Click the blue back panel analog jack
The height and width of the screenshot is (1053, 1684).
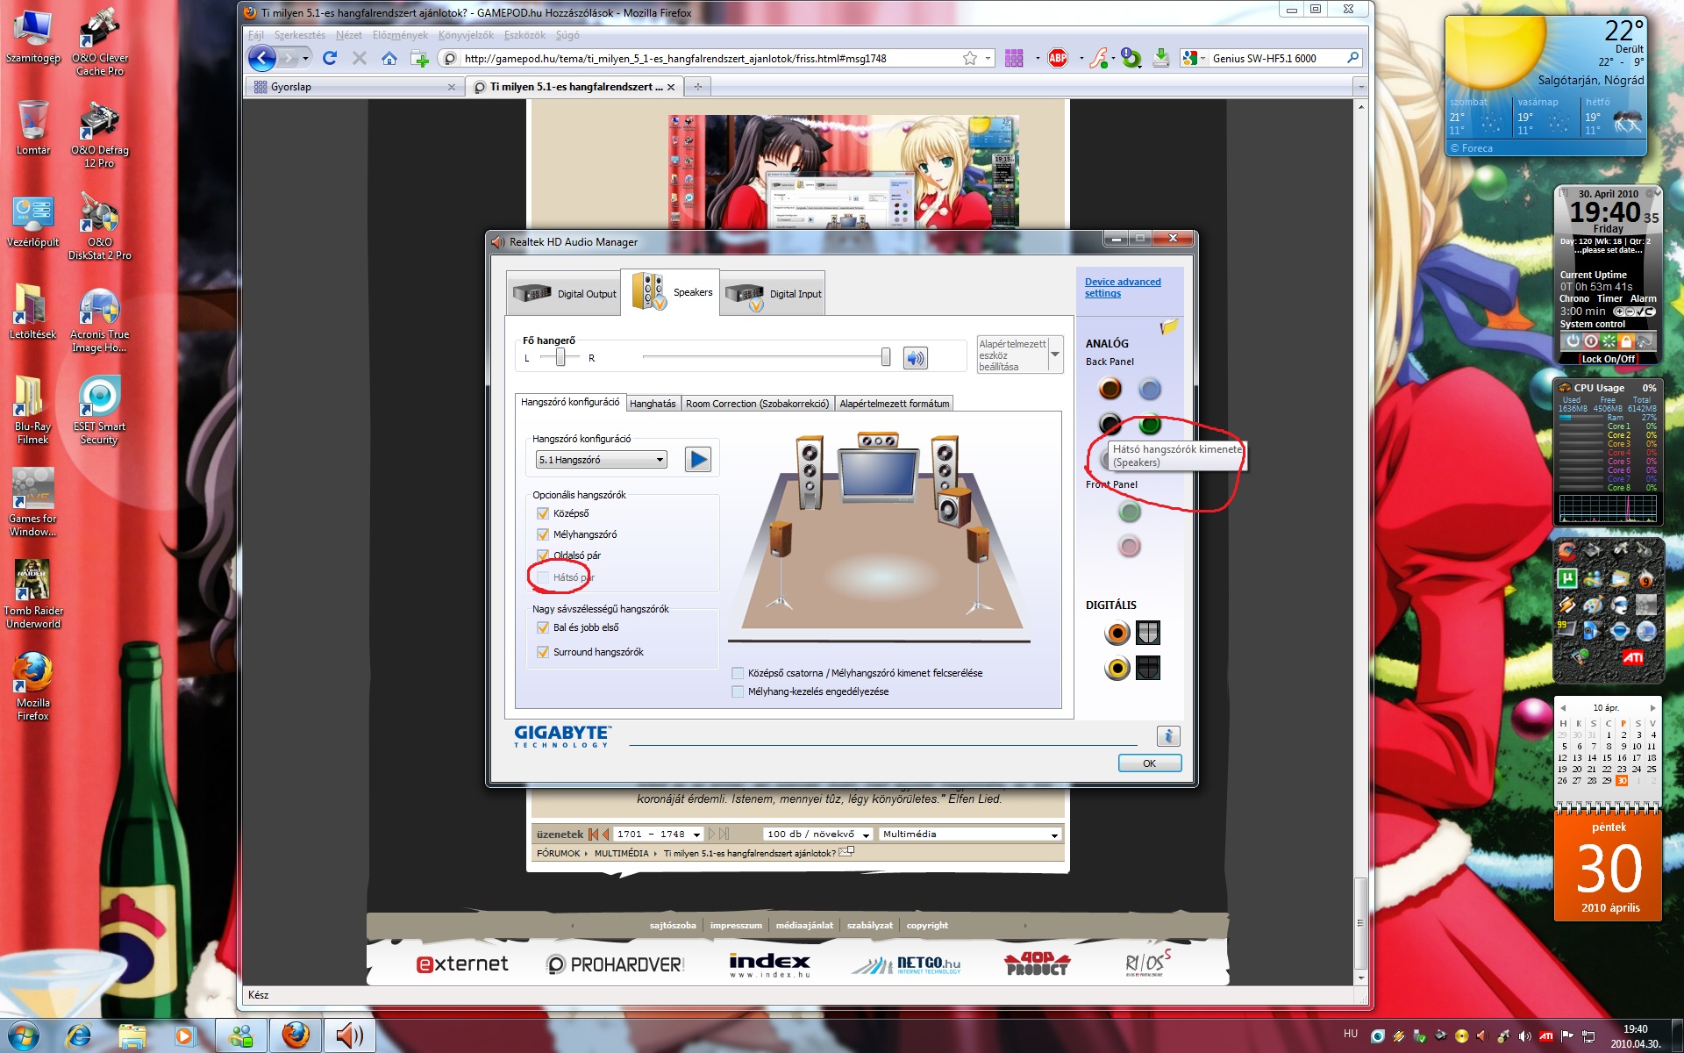[1150, 388]
